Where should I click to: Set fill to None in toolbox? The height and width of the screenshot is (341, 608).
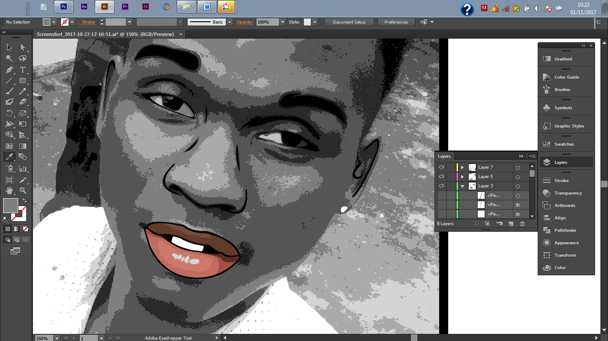pos(25,229)
